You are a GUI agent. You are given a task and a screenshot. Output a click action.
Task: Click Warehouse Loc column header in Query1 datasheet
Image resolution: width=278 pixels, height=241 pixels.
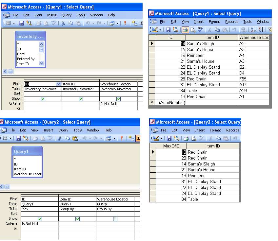254,38
